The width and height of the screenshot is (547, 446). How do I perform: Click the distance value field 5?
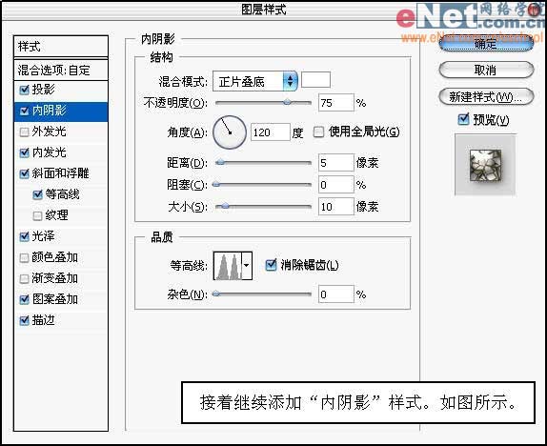click(x=336, y=163)
